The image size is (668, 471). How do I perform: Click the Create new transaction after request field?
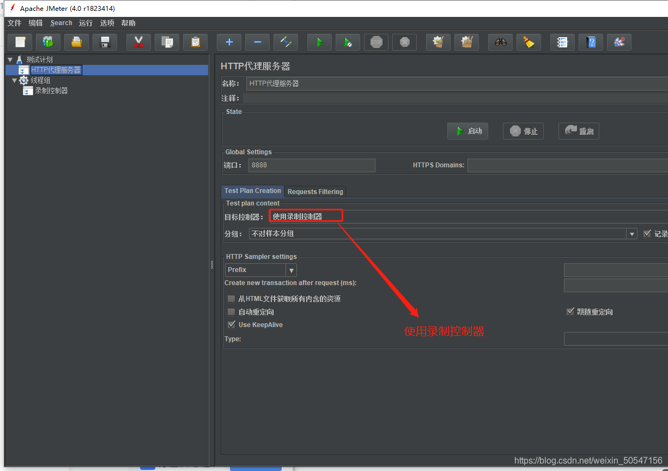616,285
